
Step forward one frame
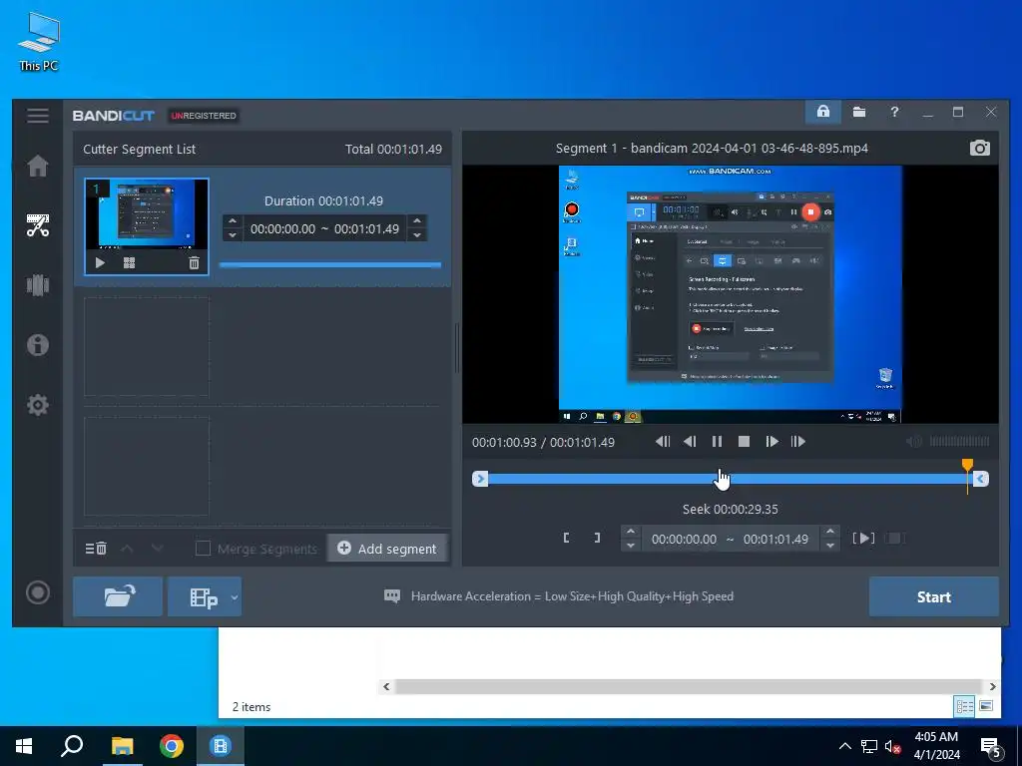pyautogui.click(x=771, y=442)
